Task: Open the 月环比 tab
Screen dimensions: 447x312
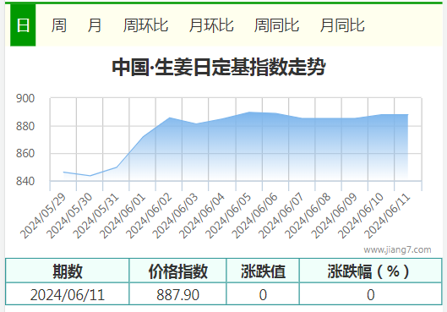Action: point(211,25)
